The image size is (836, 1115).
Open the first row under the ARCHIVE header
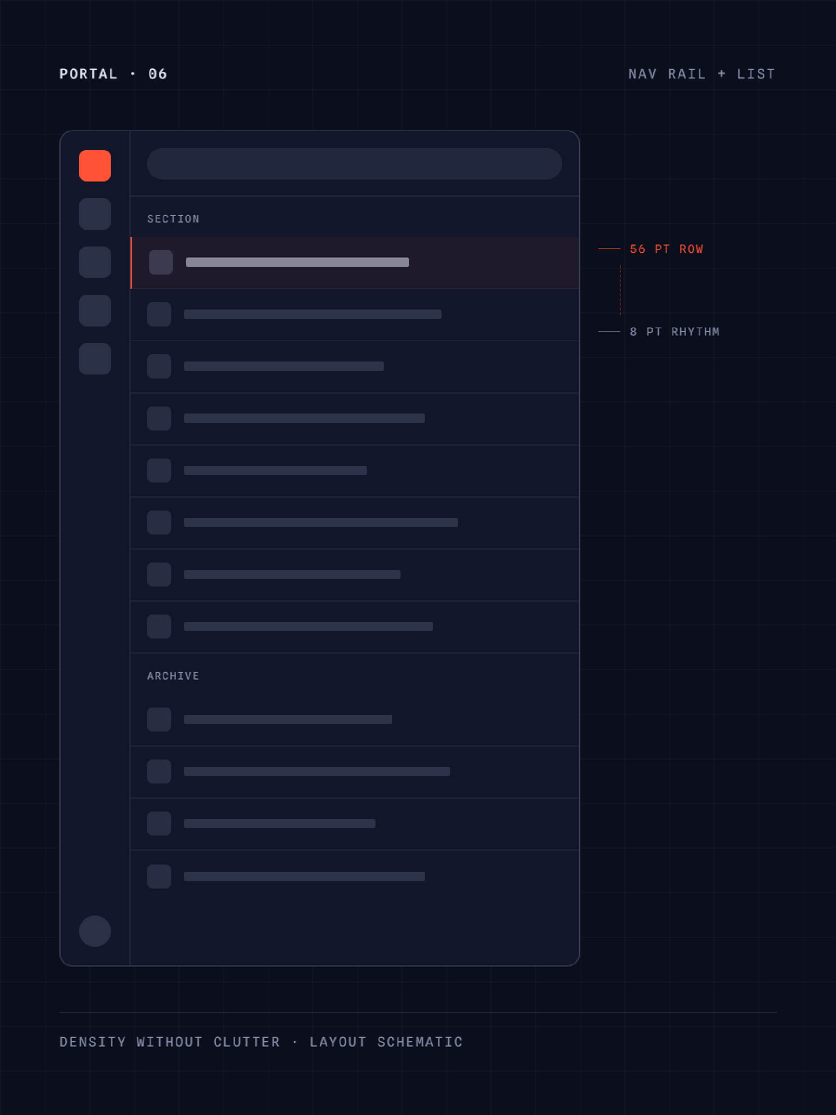[x=355, y=719]
